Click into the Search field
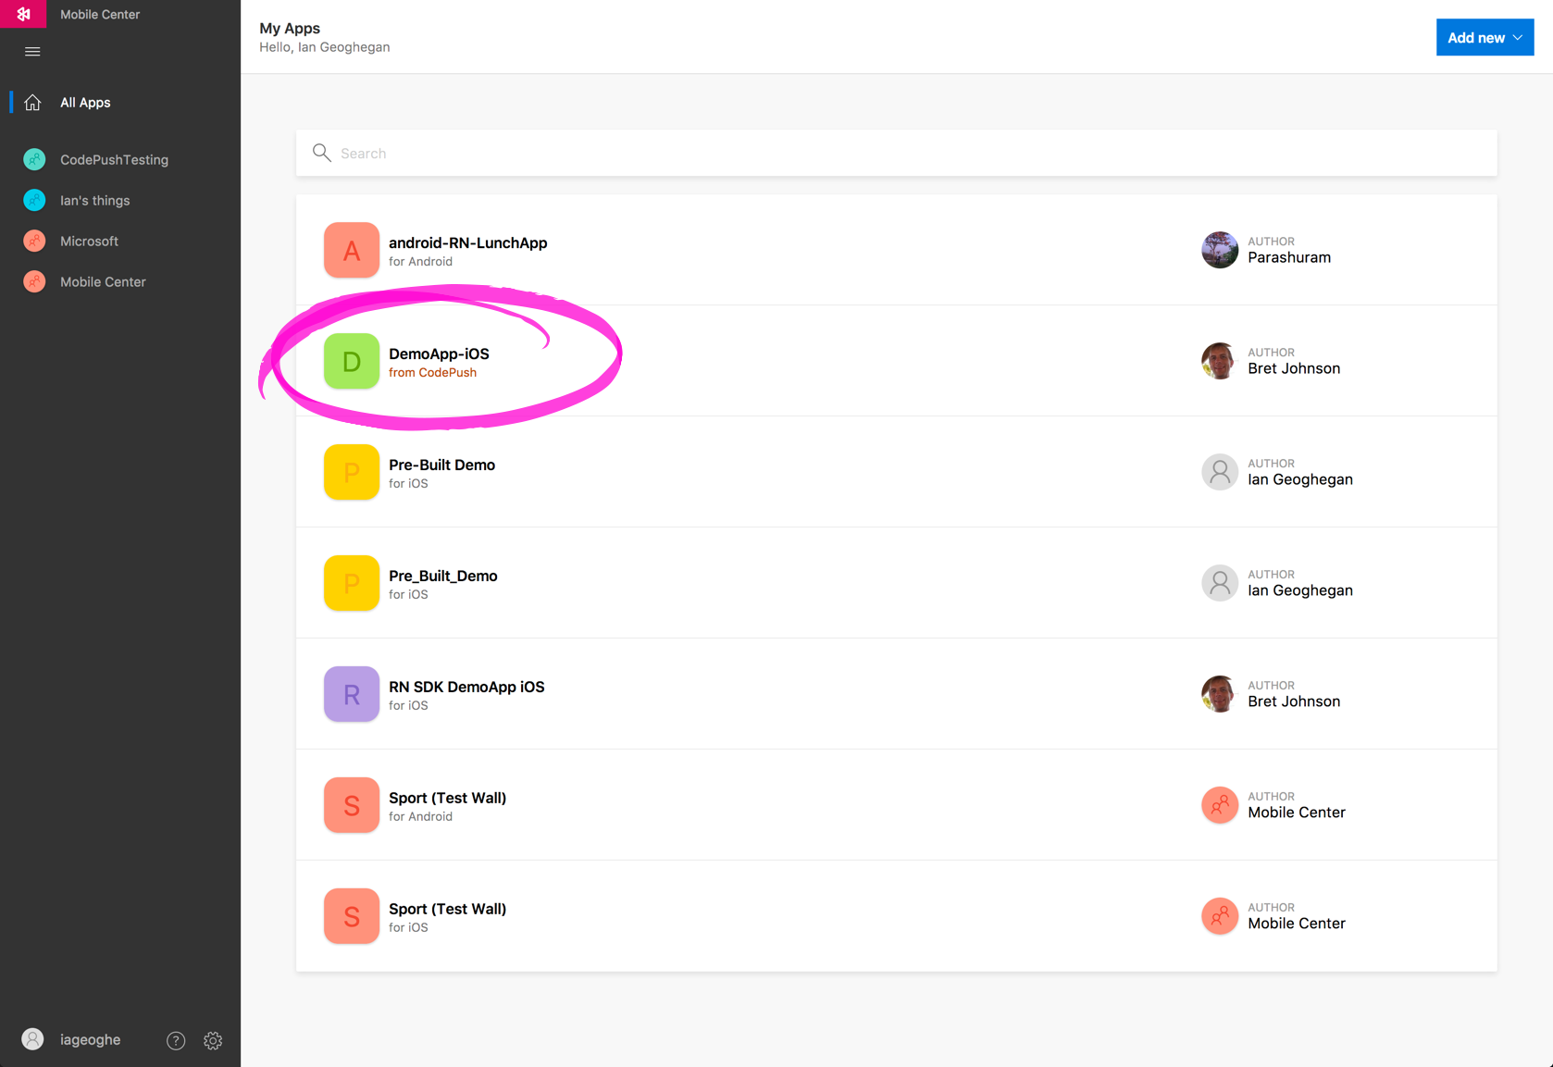Image resolution: width=1553 pixels, height=1067 pixels. click(x=896, y=153)
